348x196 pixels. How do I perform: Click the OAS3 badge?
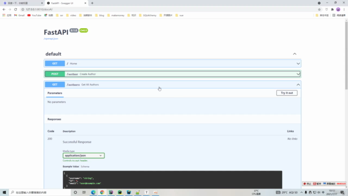(x=84, y=30)
